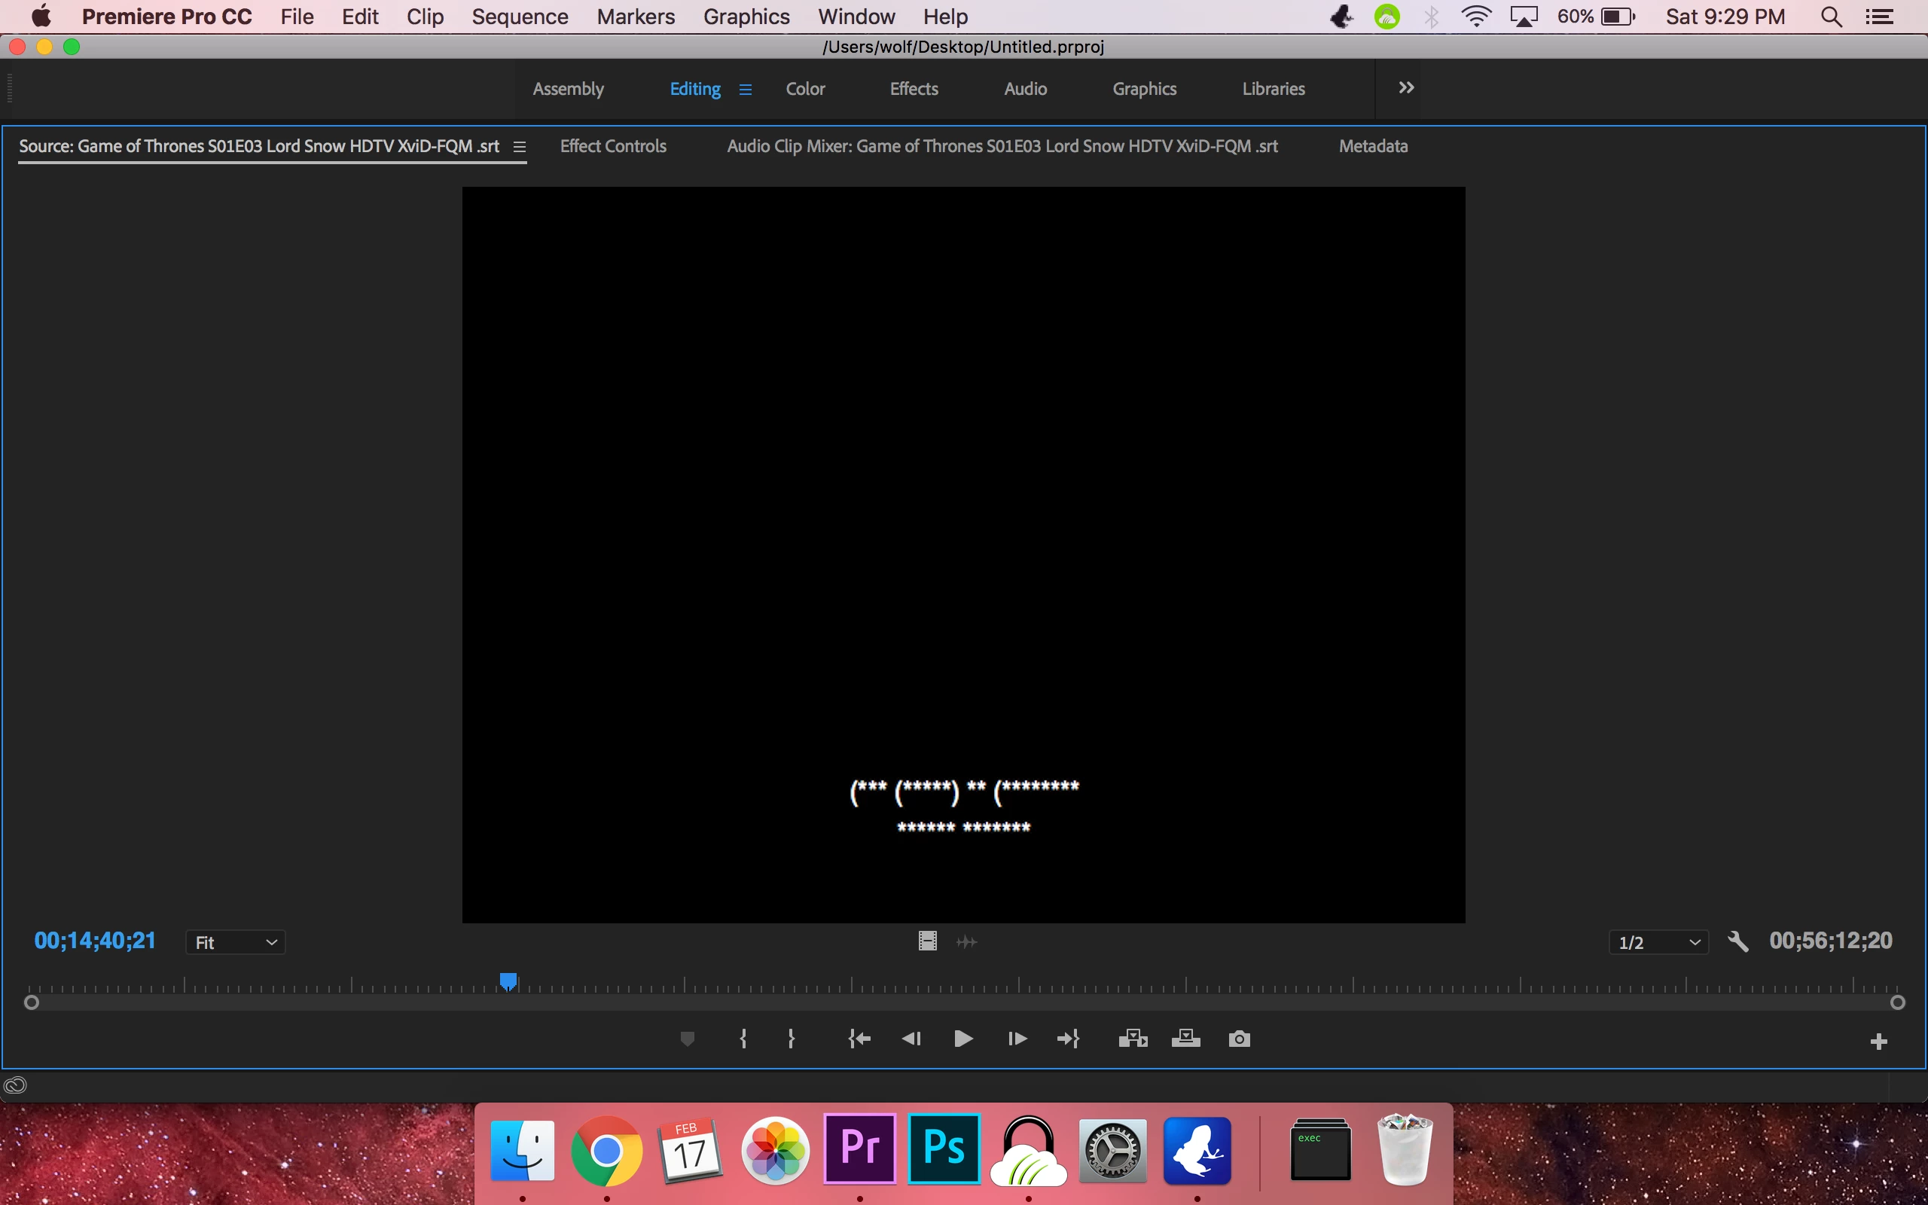The image size is (1928, 1205).
Task: Open the wrench Settings menu
Action: [x=1737, y=942]
